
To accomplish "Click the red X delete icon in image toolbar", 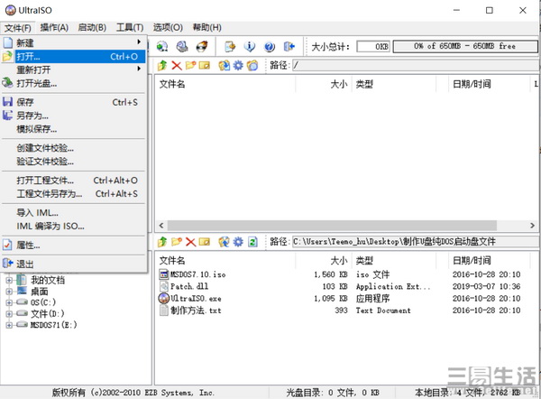I will (177, 65).
